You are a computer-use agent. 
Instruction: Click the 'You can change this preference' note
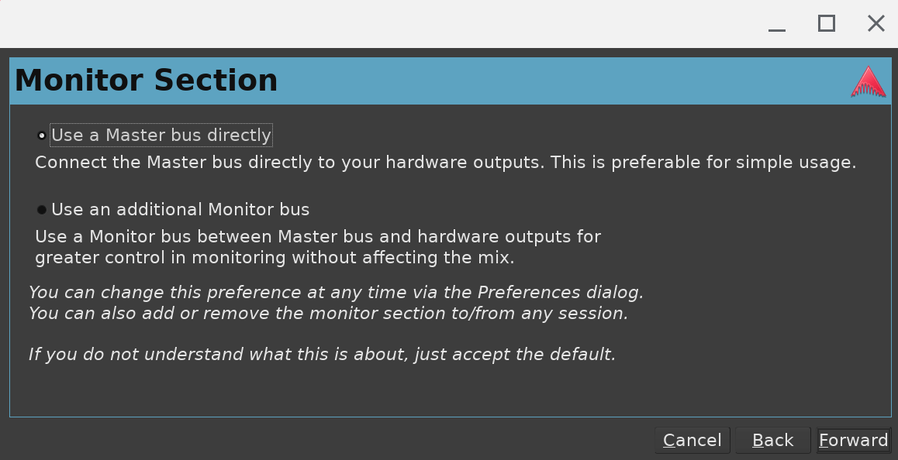pos(336,293)
